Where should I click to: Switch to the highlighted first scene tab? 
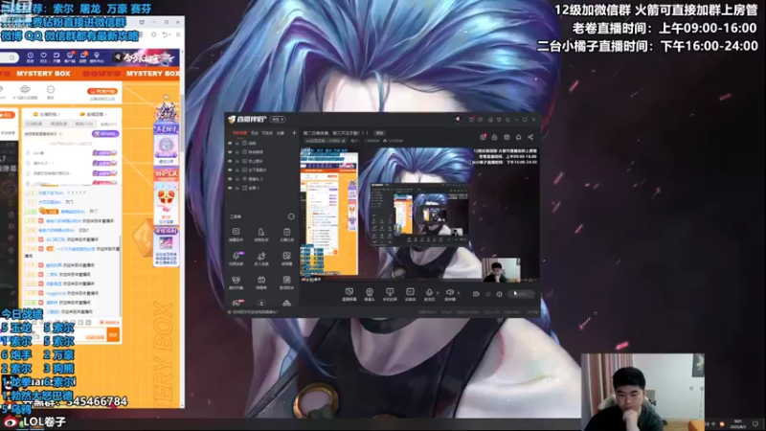pyautogui.click(x=239, y=133)
